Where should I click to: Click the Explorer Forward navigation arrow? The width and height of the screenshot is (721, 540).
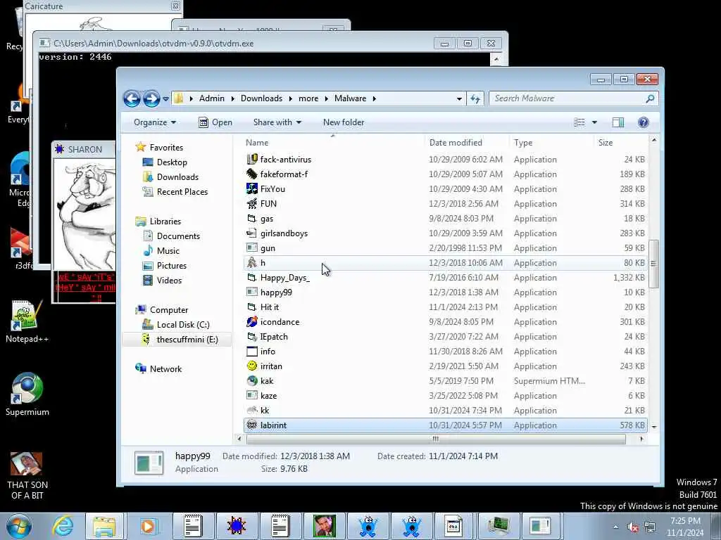tap(151, 98)
